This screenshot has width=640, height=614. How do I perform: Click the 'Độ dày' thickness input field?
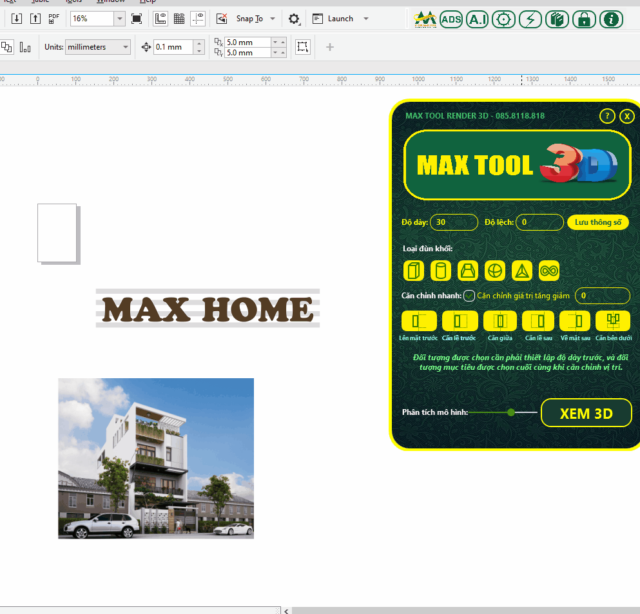pyautogui.click(x=454, y=222)
